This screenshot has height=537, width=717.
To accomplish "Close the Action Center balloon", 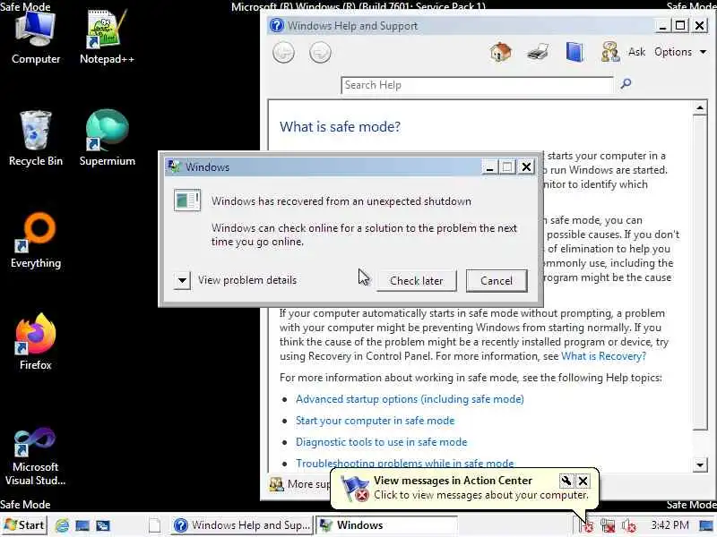I will pos(583,481).
